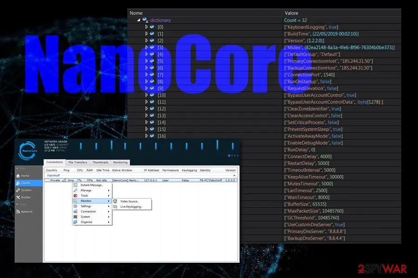Expand the [2] dictionary entry
418x278 pixels.
click(146, 40)
